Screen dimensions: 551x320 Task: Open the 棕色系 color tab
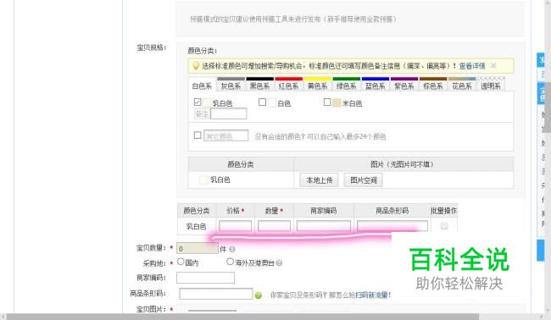(433, 86)
